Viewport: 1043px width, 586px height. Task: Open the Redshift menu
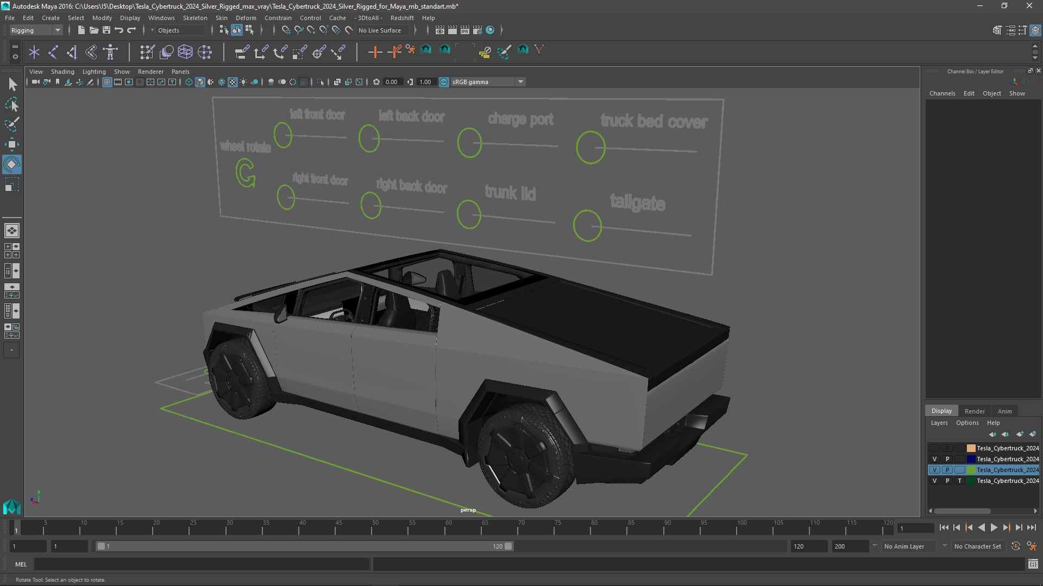(402, 18)
